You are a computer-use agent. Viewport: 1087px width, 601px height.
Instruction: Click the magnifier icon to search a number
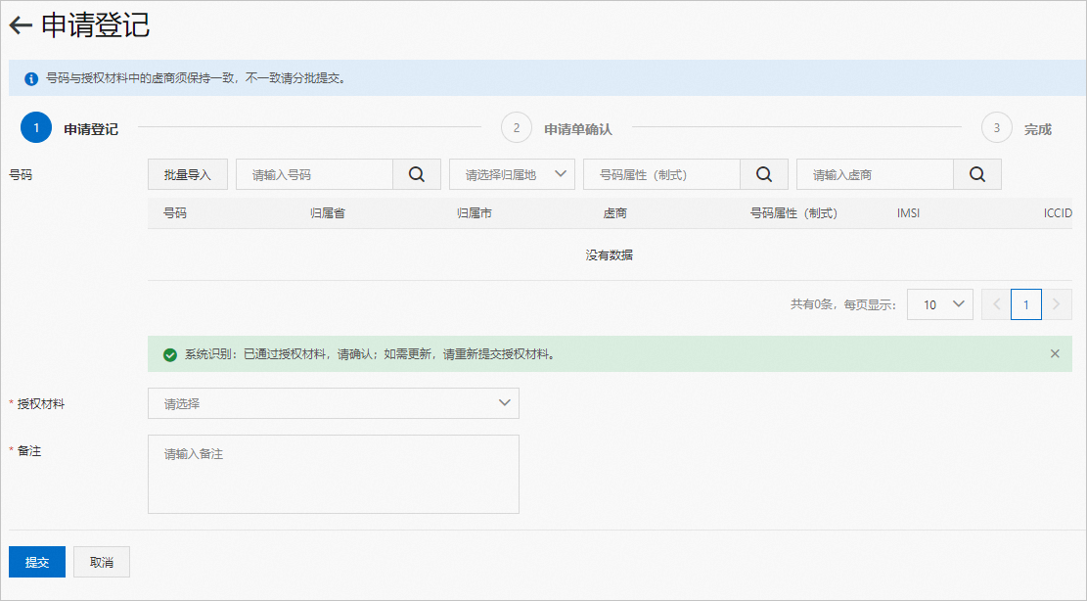pos(416,173)
